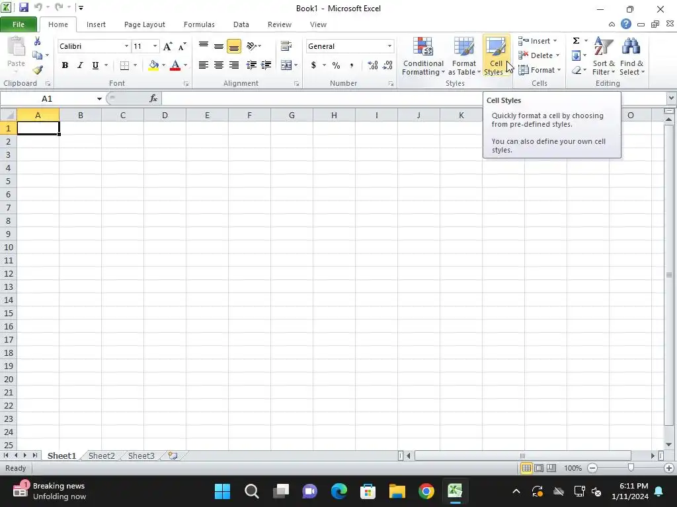Switch to the View tab
Image resolution: width=677 pixels, height=507 pixels.
point(318,24)
